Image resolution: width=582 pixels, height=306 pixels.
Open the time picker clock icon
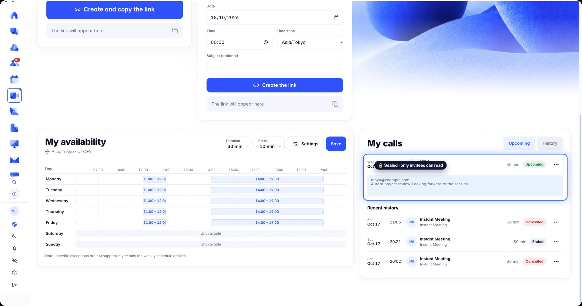tap(266, 42)
